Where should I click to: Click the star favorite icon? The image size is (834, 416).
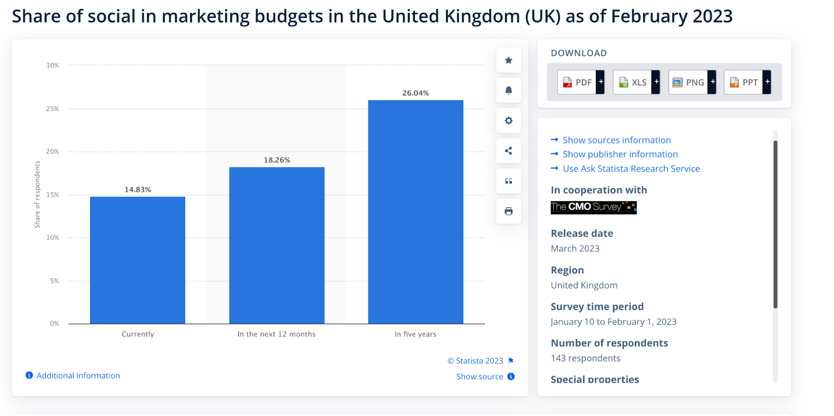pyautogui.click(x=509, y=60)
